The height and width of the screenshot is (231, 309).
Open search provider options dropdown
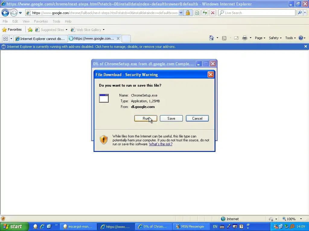305,13
